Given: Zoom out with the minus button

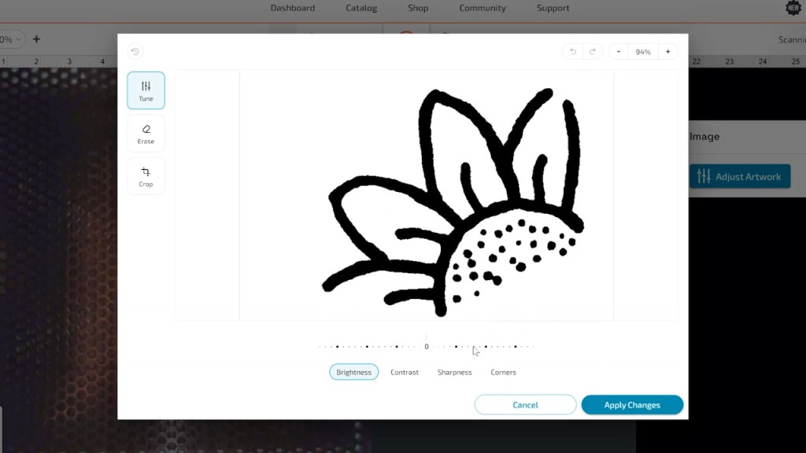Looking at the screenshot, I should pos(619,52).
